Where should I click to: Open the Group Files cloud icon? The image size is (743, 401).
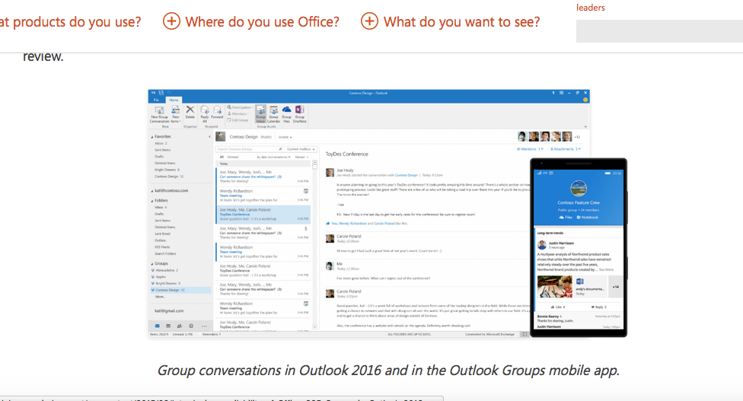pyautogui.click(x=286, y=113)
